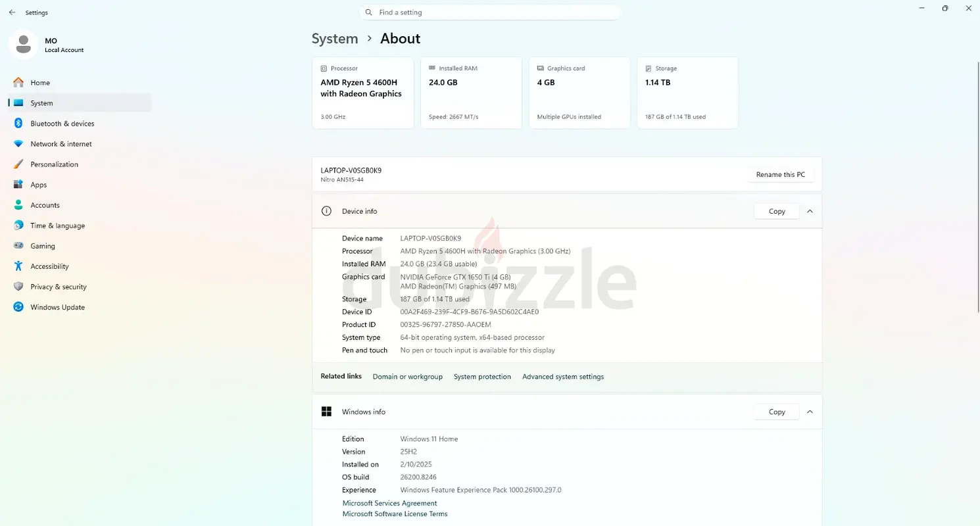
Task: Copy the Windows info details
Action: [x=777, y=412]
